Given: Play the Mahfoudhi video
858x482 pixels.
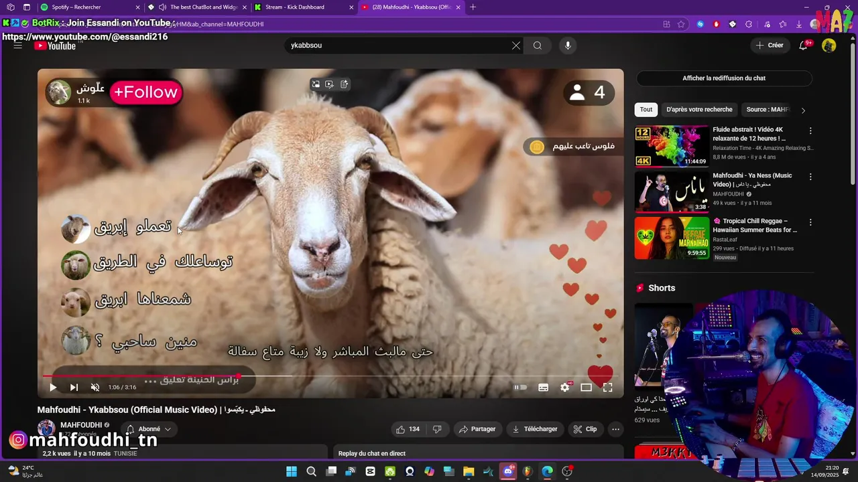Looking at the screenshot, I should [x=53, y=388].
